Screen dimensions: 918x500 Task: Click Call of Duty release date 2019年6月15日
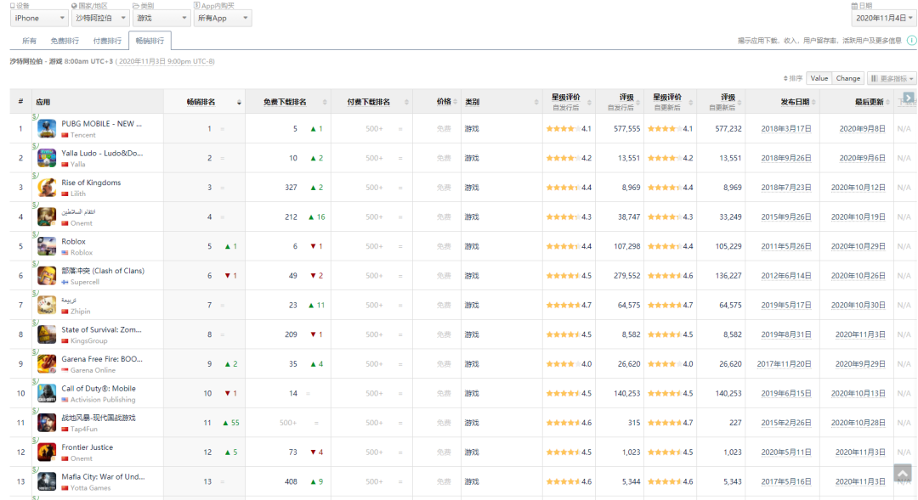click(x=786, y=394)
